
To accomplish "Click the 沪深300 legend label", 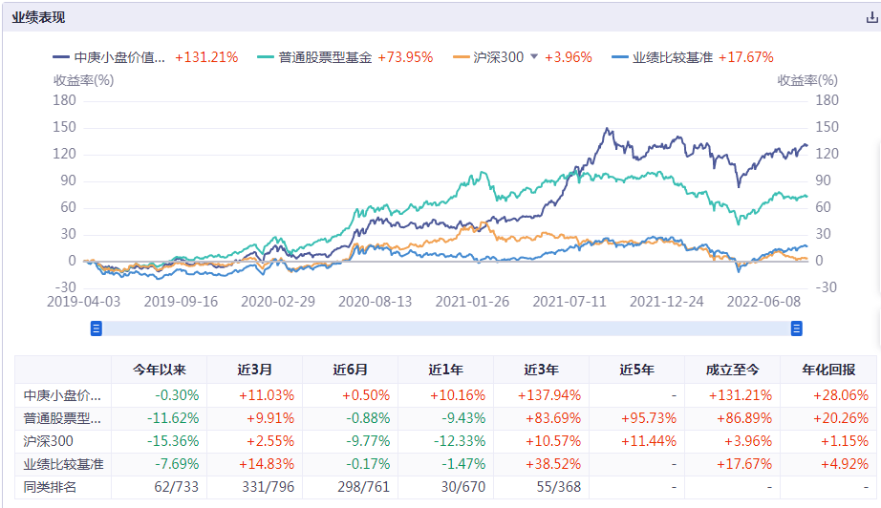I will coord(499,57).
